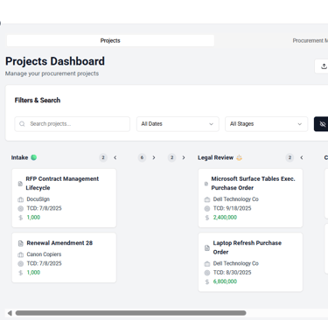Click vendor icon on Laptop Refresh card
328x320 pixels.
pyautogui.click(x=207, y=263)
